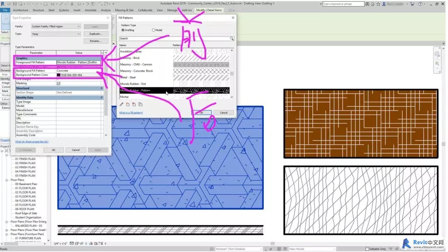Click the Search field in Fill Patterns
The image size is (448, 252).
(x=175, y=38)
